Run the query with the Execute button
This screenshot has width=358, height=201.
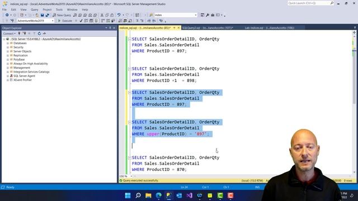click(x=65, y=21)
